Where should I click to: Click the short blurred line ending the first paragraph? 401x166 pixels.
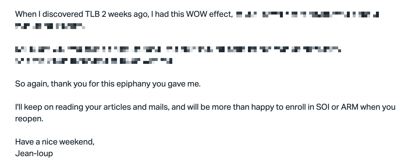(x=50, y=26)
